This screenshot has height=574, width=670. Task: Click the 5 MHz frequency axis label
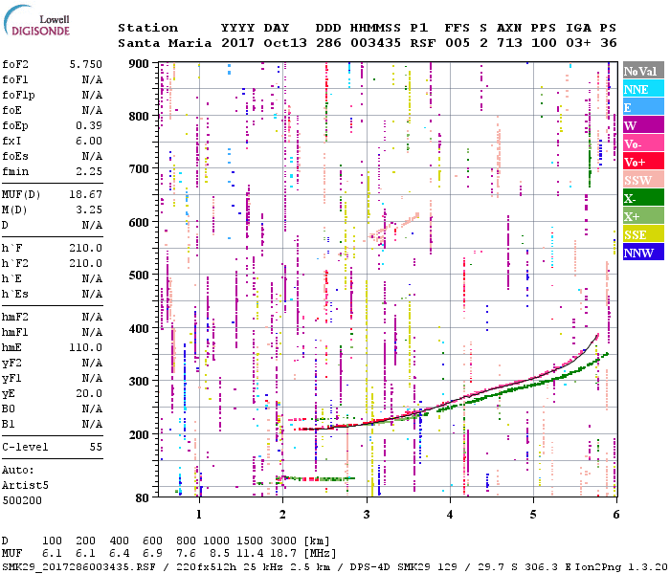point(533,515)
